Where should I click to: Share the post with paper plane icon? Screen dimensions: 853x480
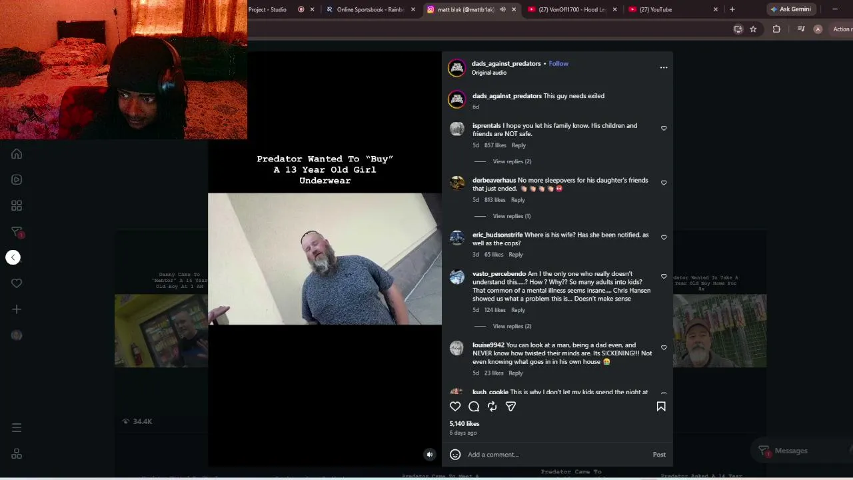(x=510, y=406)
